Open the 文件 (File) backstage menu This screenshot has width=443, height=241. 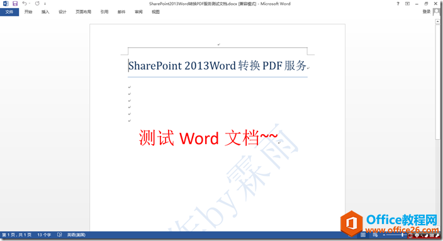[x=9, y=12]
